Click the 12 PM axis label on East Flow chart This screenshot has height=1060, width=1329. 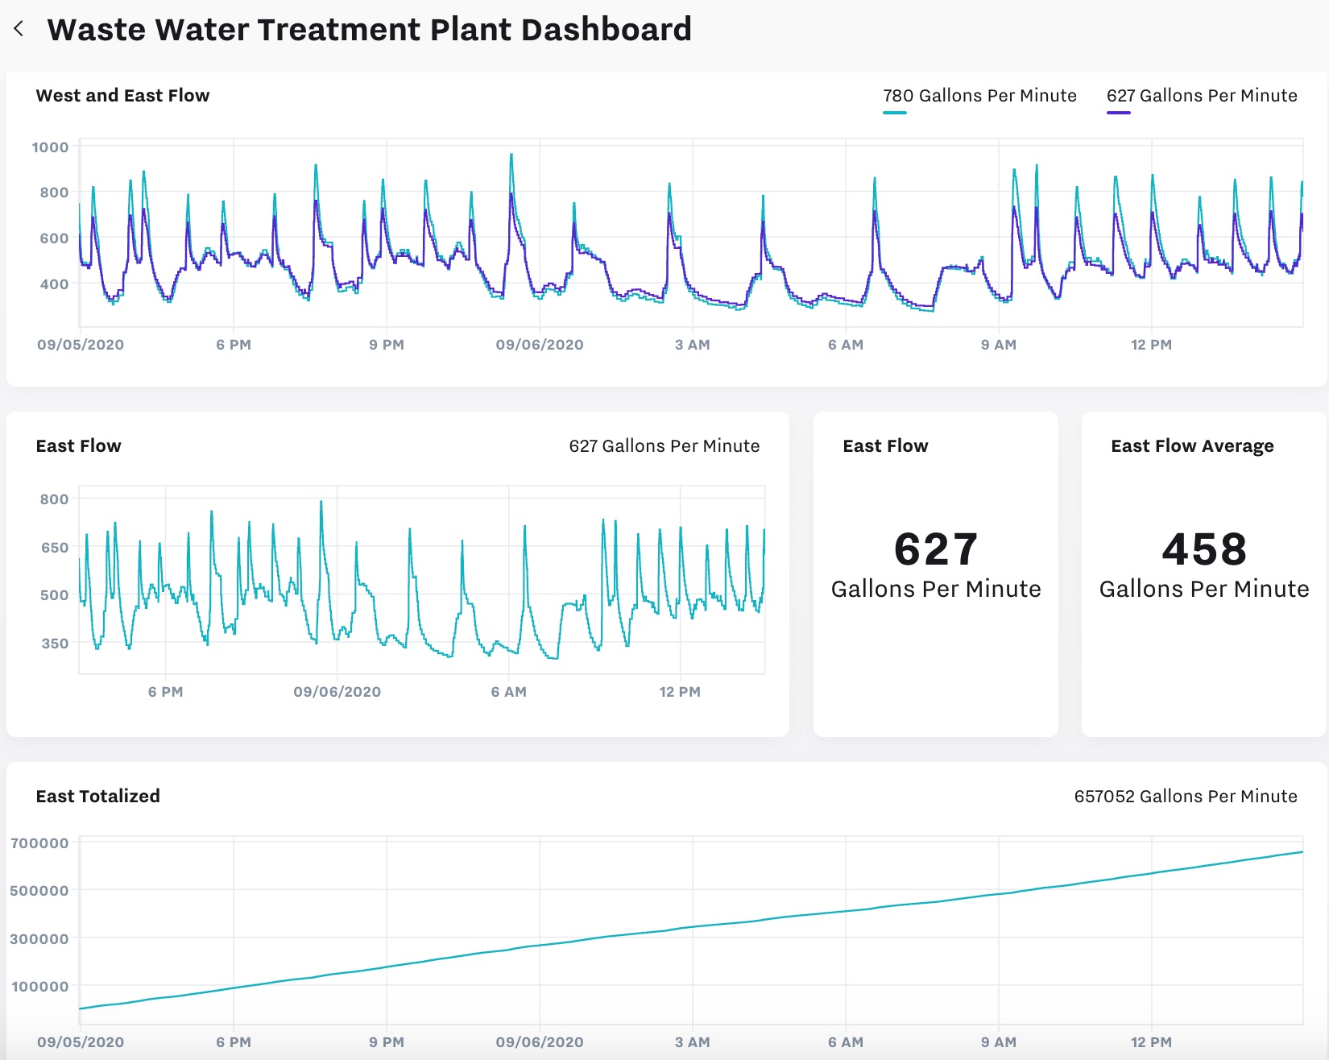680,692
